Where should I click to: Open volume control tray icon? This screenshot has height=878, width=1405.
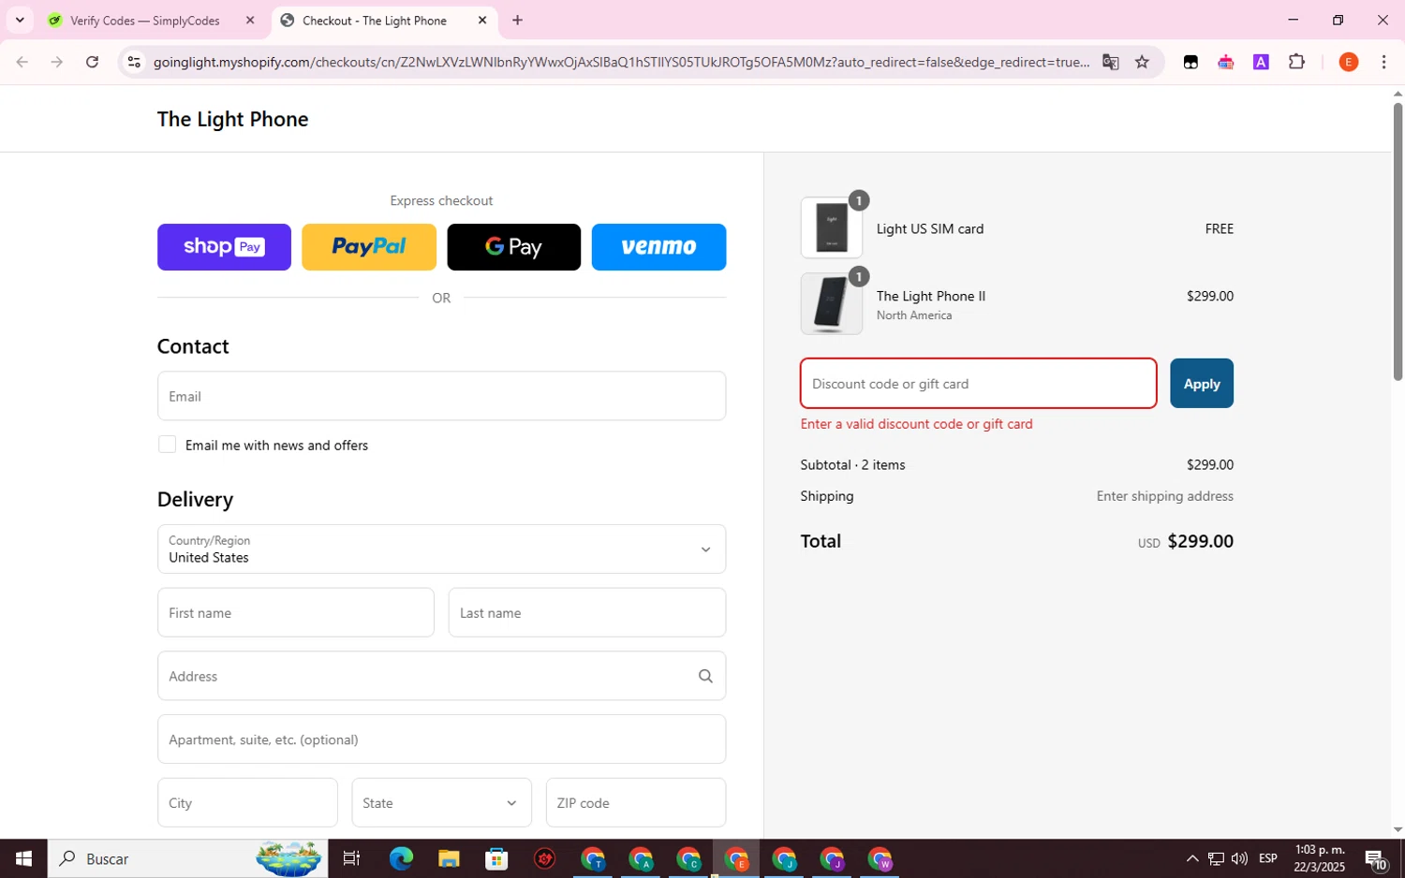1239,858
